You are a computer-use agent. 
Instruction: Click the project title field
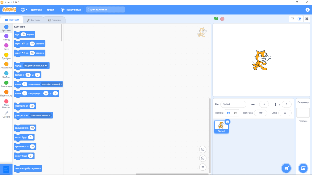click(x=105, y=9)
